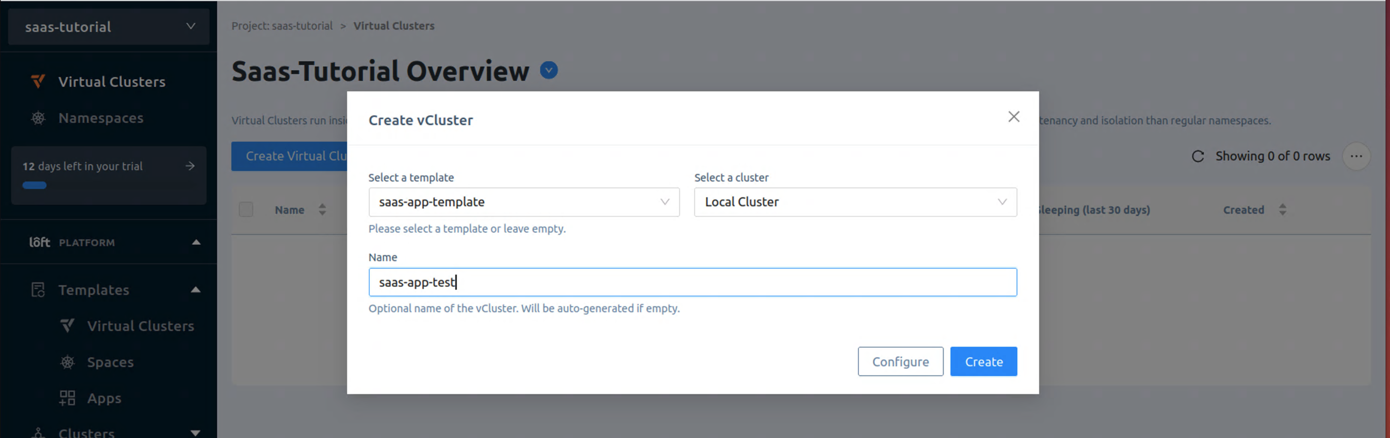Viewport: 1390px width, 438px height.
Task: Open Apps under Templates
Action: [104, 398]
